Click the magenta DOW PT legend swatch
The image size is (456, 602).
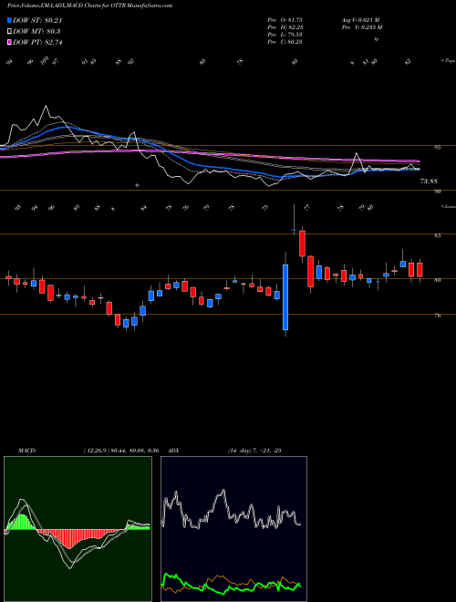coord(9,42)
